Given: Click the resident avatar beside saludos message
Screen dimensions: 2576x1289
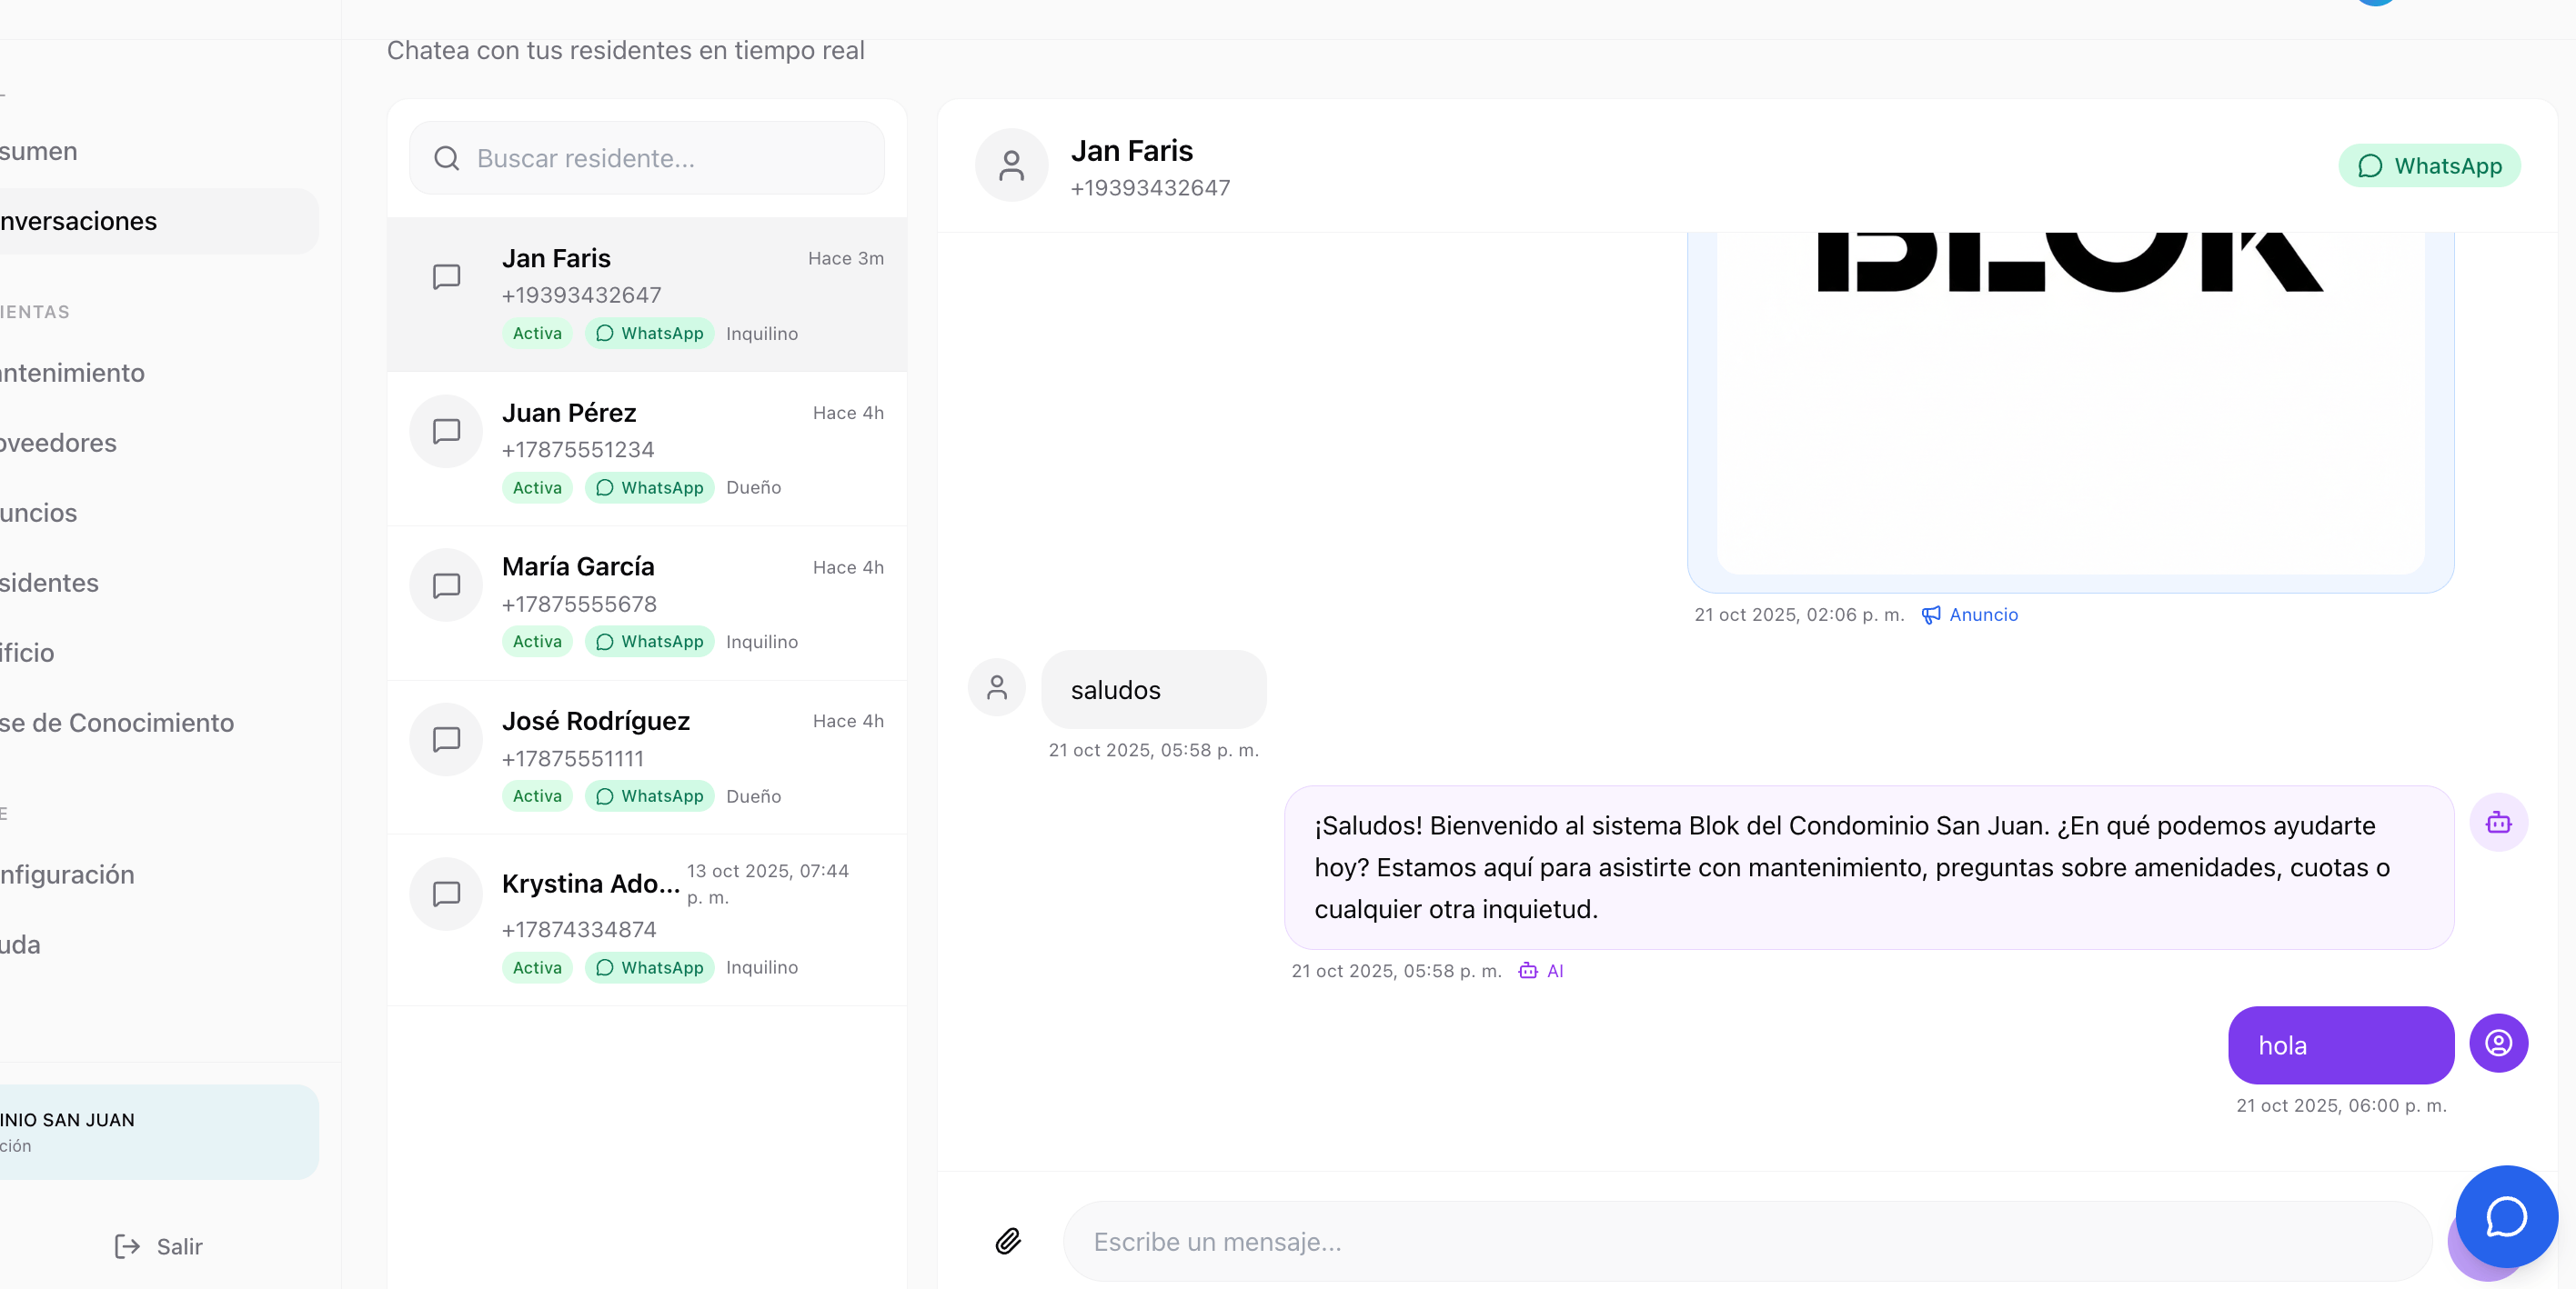Looking at the screenshot, I should point(997,687).
